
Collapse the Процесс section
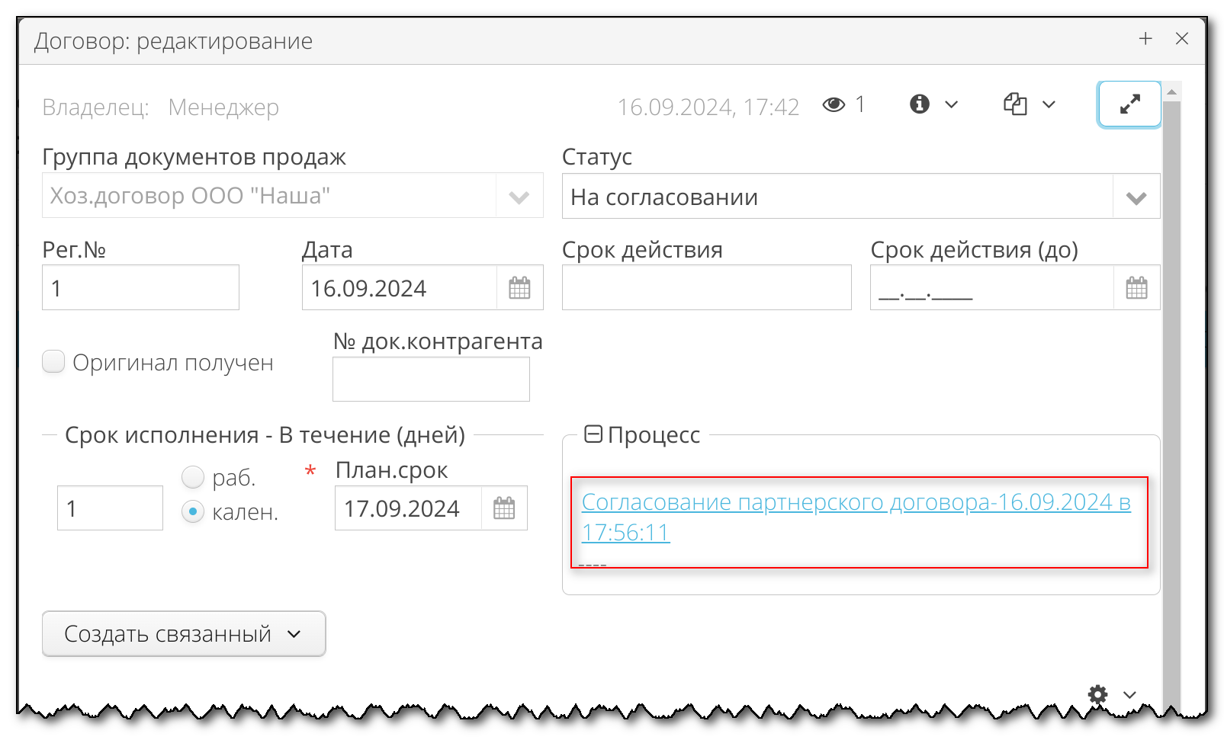(x=593, y=434)
